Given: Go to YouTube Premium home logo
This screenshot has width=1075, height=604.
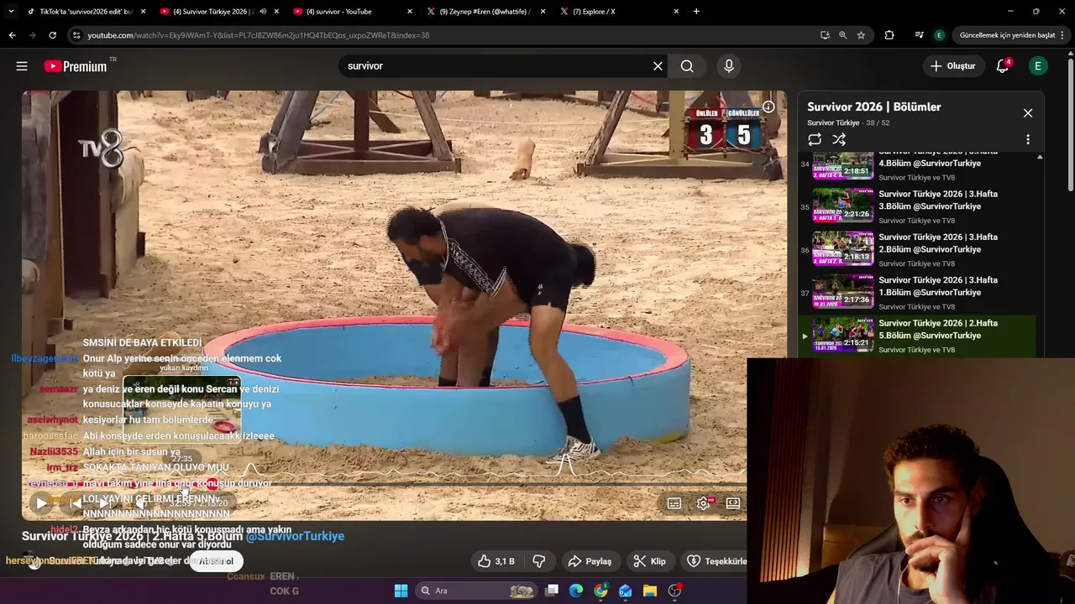Looking at the screenshot, I should coord(76,66).
